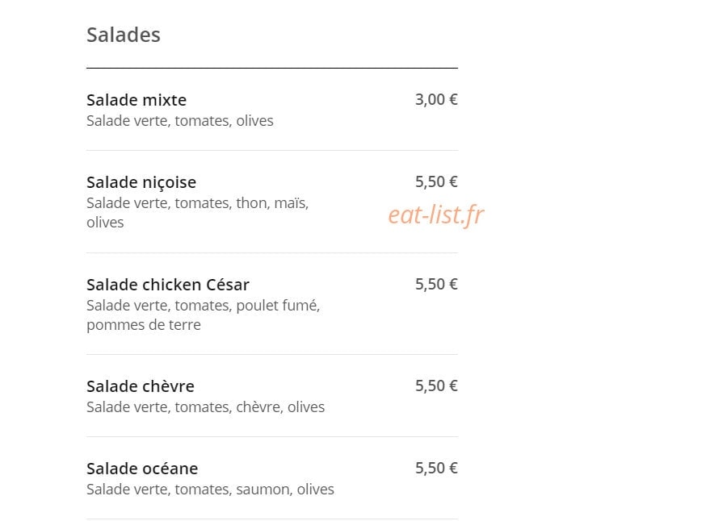Click description listing chèvre, olives
This screenshot has width=710, height=521.
click(x=206, y=407)
